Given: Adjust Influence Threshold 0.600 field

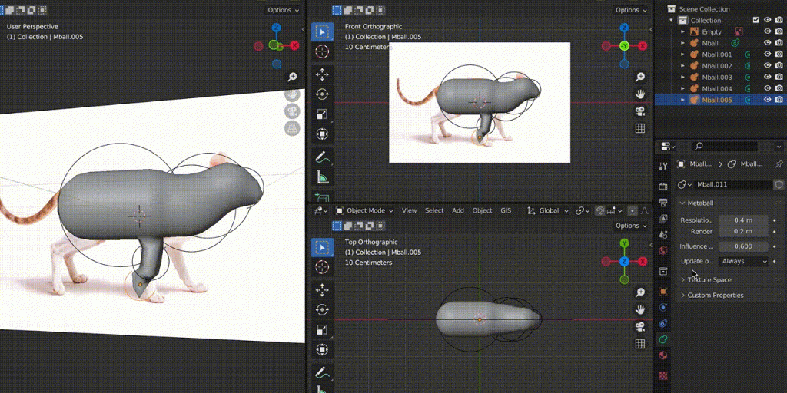Looking at the screenshot, I should 743,246.
